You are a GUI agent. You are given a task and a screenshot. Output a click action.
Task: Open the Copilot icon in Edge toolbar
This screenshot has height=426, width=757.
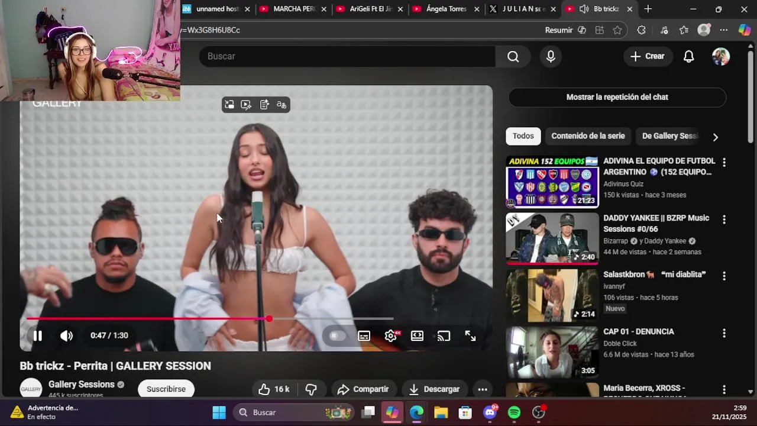click(745, 30)
